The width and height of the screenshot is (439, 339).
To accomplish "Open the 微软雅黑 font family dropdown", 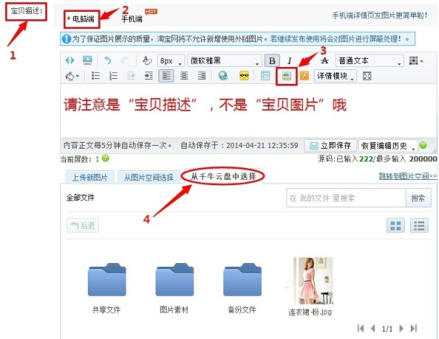I will pyautogui.click(x=225, y=61).
